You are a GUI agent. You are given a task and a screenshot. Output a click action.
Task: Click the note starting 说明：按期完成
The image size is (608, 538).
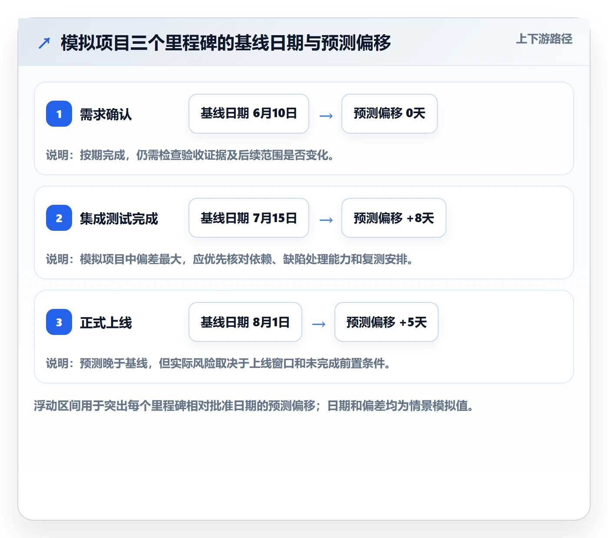point(190,155)
